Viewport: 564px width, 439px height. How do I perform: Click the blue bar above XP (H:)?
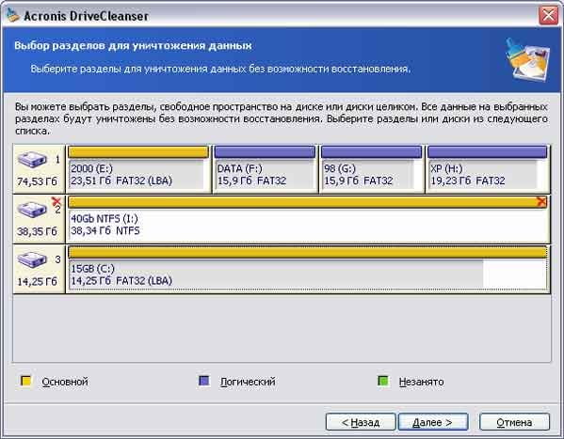click(x=488, y=152)
